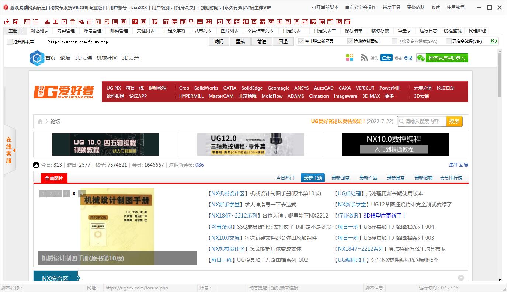Image resolution: width=507 pixels, height=292 pixels.
Task: Click the 正 toolbar icon
Action: pyautogui.click(x=288, y=22)
